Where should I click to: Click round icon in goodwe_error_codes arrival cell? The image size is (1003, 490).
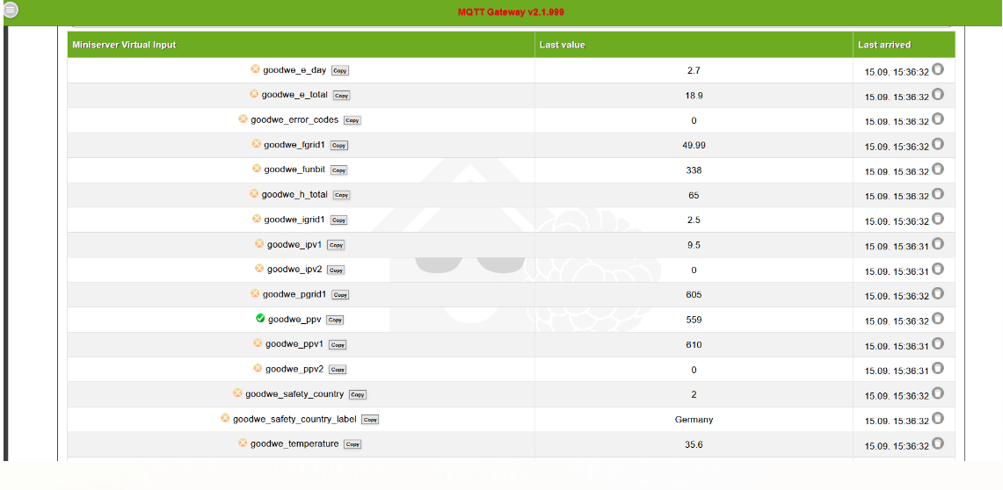click(938, 119)
